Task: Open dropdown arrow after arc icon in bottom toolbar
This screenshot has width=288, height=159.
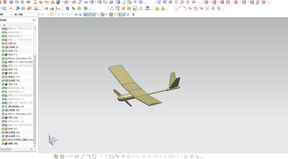Action: click(133, 157)
